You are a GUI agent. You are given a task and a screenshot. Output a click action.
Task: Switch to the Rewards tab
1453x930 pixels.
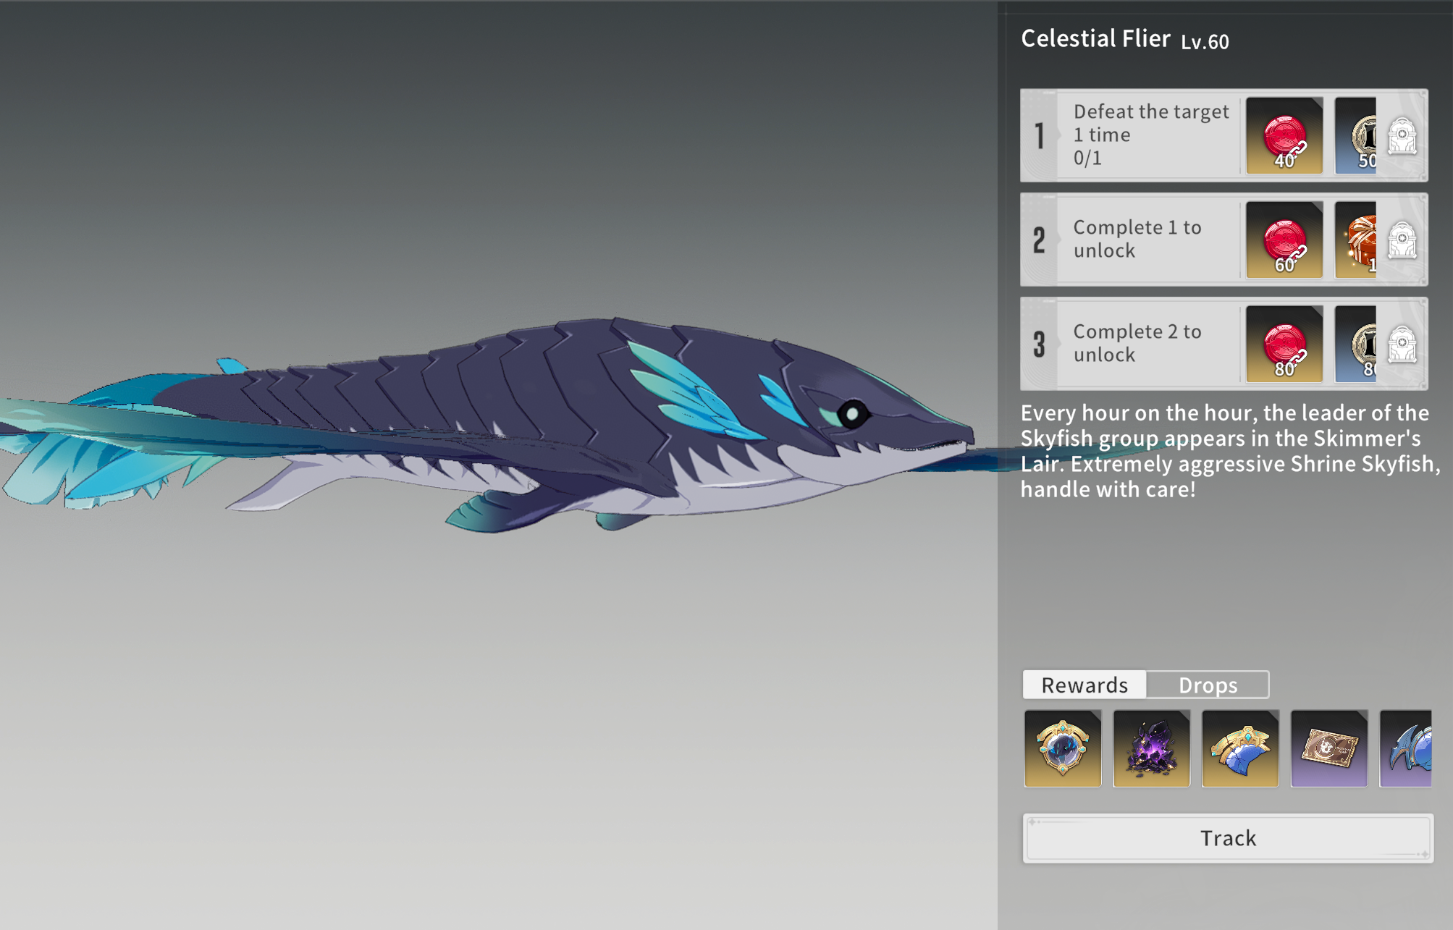click(x=1085, y=685)
